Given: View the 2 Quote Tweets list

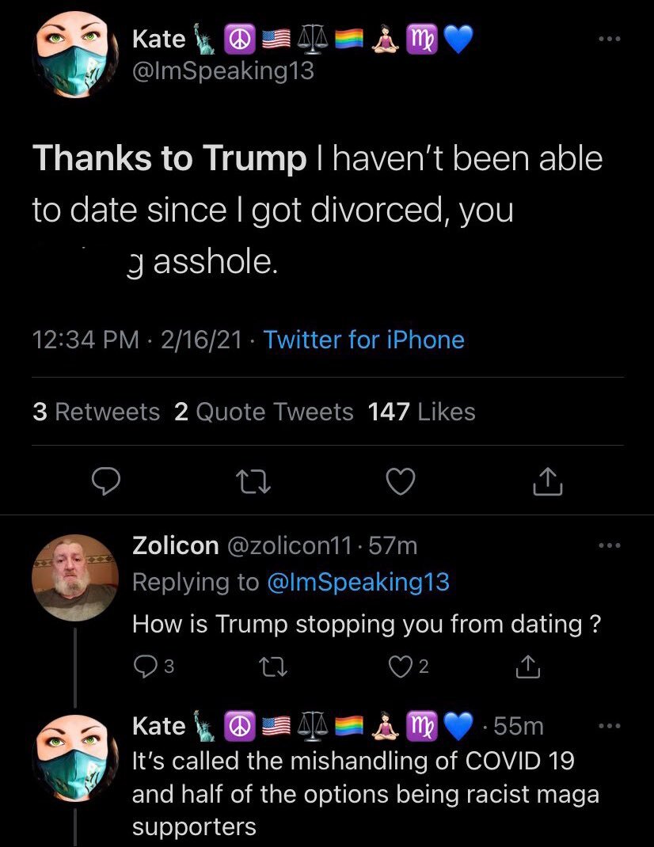Looking at the screenshot, I should [x=264, y=412].
